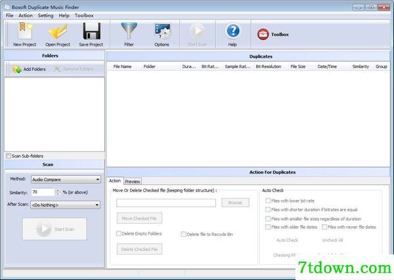The height and width of the screenshot is (280, 394).
Task: Click Move Checked File button
Action: click(139, 218)
